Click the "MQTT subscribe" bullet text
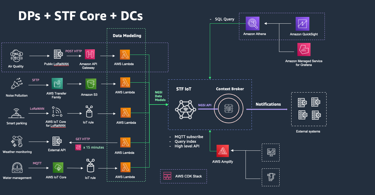Screen dimensions: 375x195 [x=189, y=137]
